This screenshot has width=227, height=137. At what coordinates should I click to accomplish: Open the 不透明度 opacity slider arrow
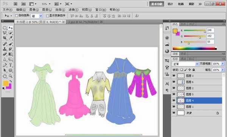223,64
